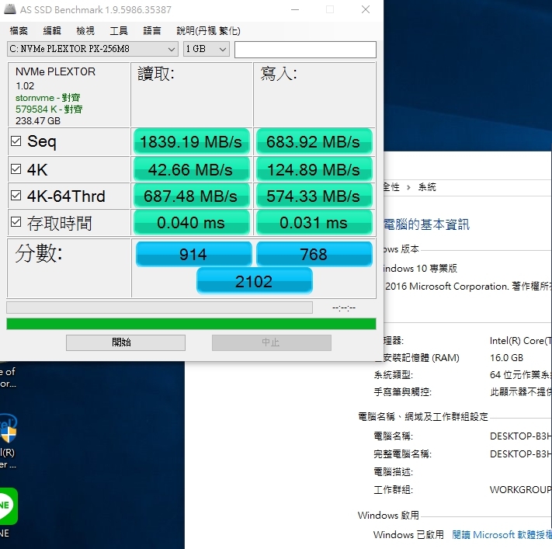Open the 1 GB test size dropdown
Viewport: 552px width, 549px height.
coord(207,49)
